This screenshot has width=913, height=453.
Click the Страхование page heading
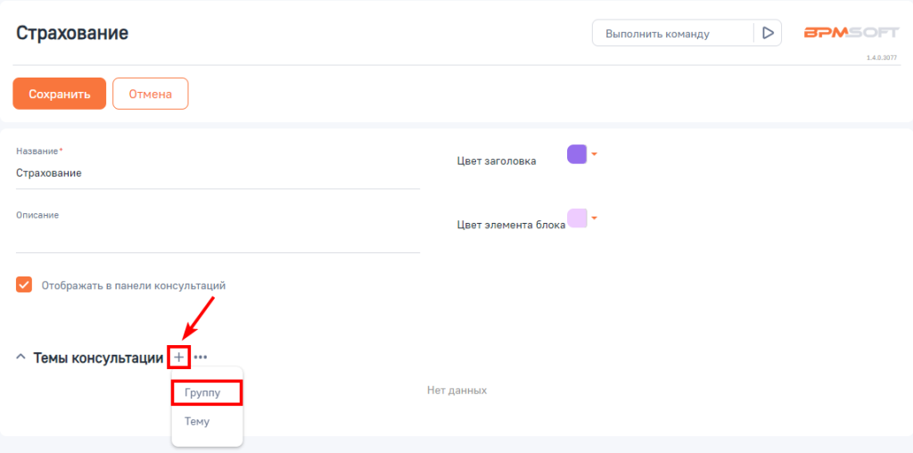click(72, 33)
